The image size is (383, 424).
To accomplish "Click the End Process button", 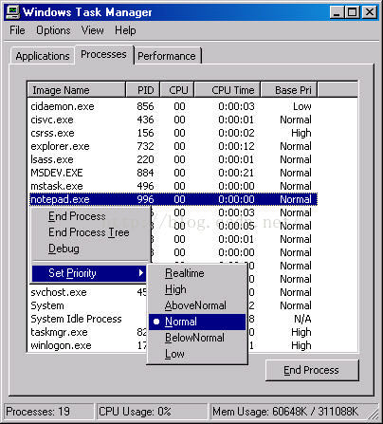I will pos(312,370).
